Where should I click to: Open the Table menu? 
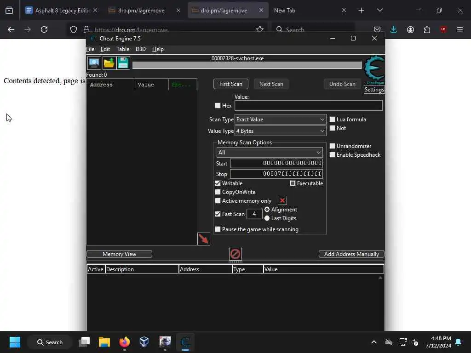click(x=123, y=49)
